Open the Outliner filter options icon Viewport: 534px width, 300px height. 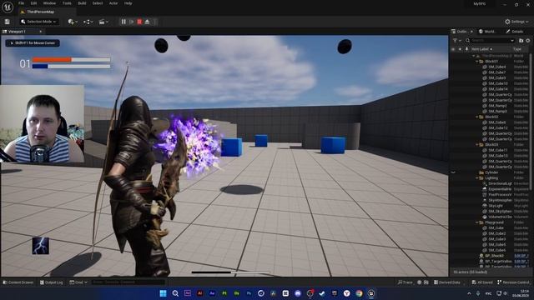tap(456, 41)
